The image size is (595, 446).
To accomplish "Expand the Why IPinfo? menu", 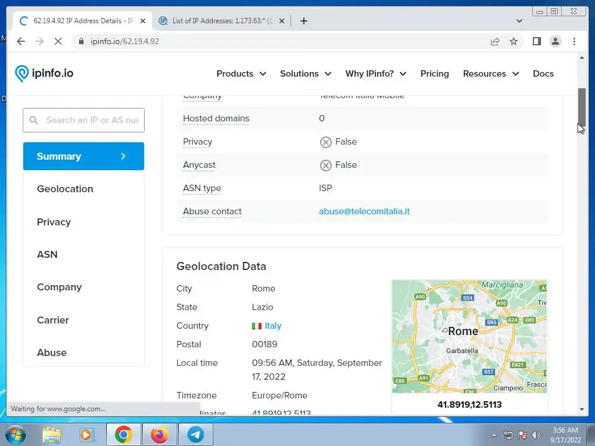I will coord(376,74).
